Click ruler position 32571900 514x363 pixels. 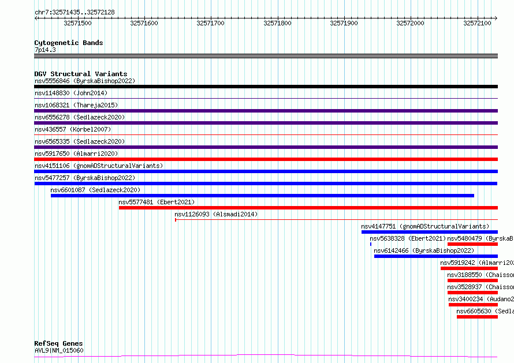tap(344, 23)
